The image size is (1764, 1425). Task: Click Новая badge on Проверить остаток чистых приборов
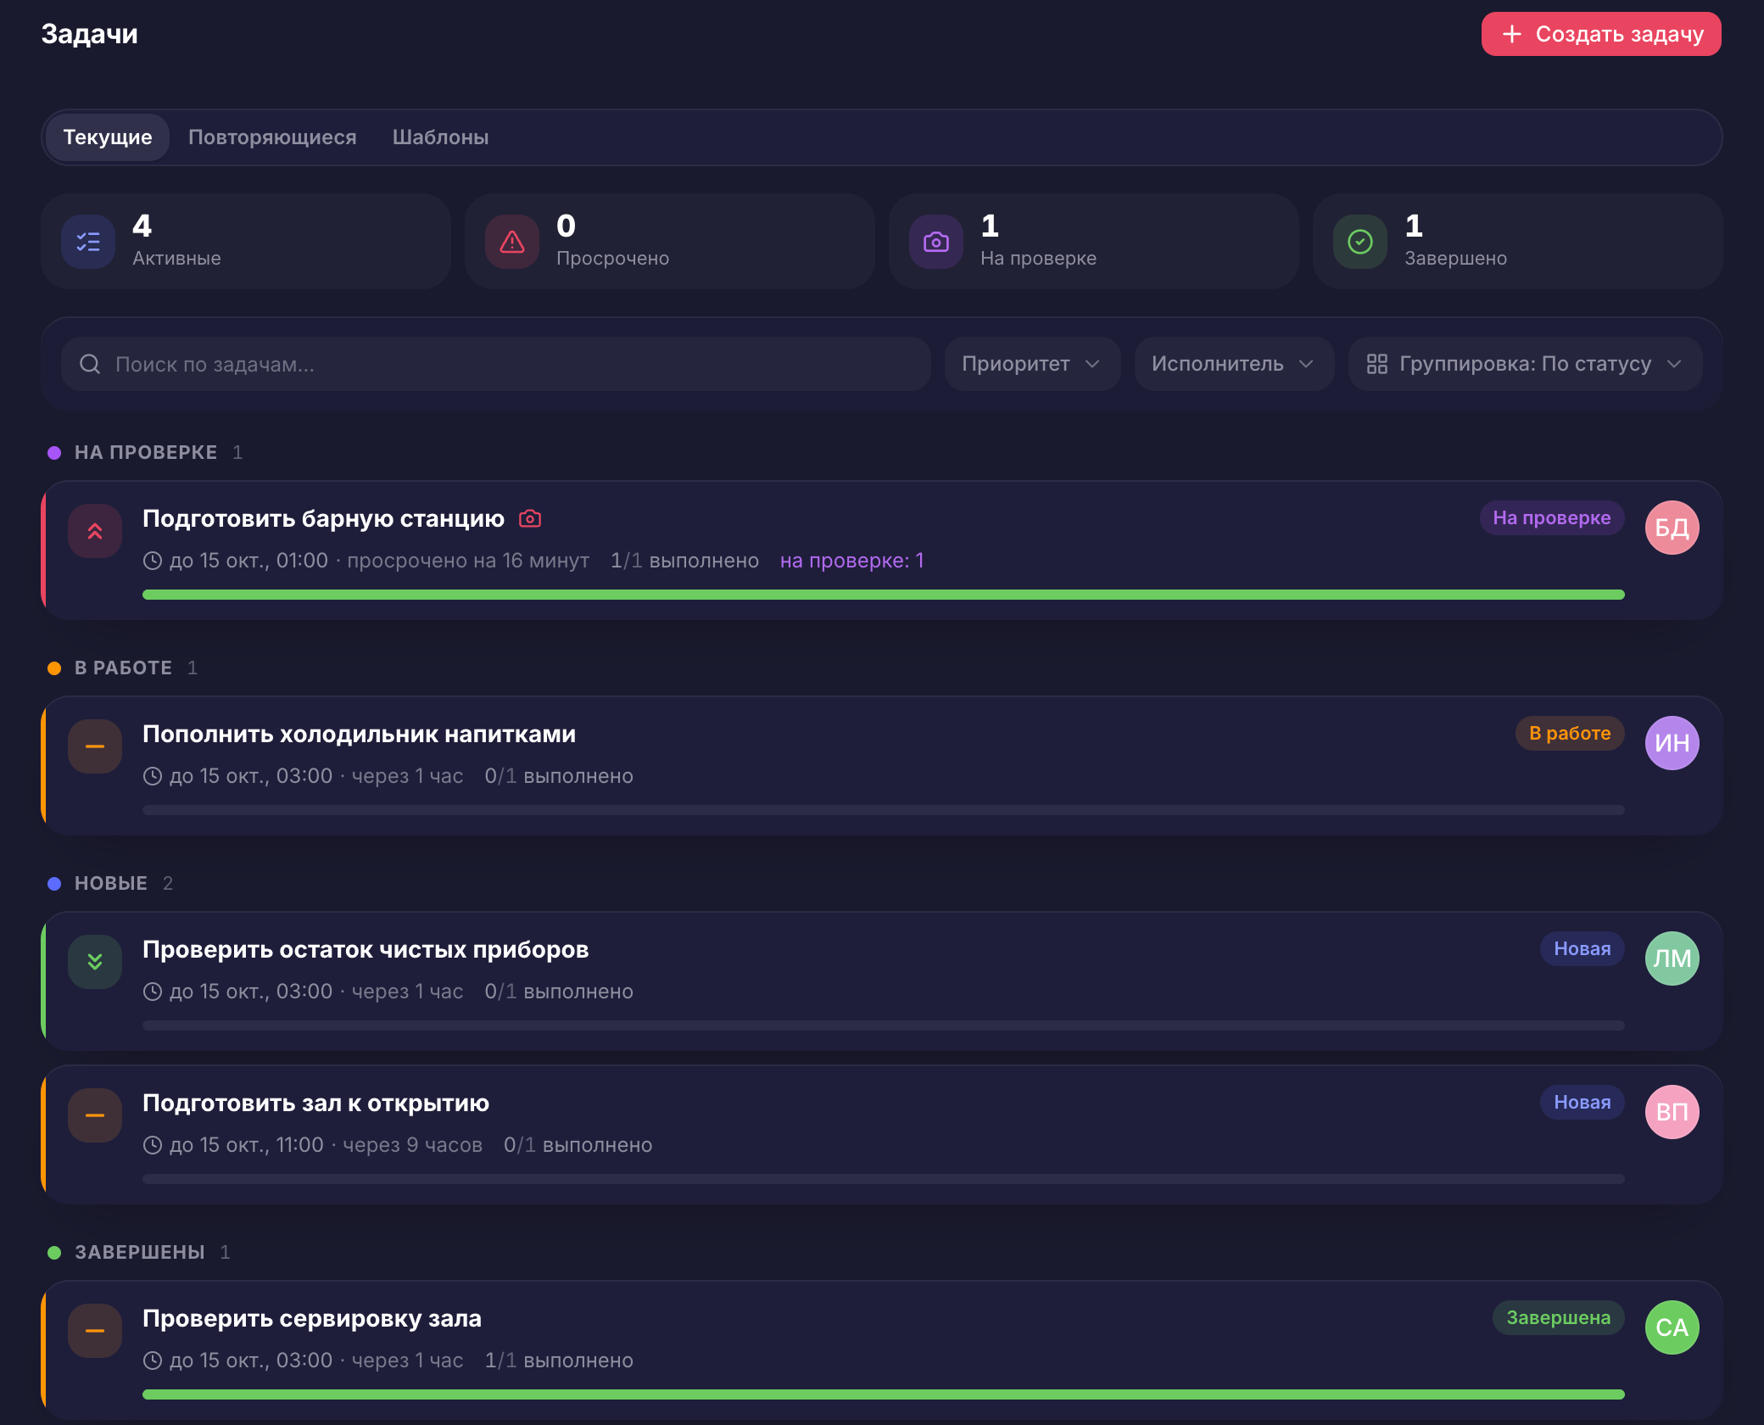(x=1582, y=949)
